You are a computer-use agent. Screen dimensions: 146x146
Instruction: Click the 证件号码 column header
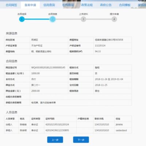(50, 119)
